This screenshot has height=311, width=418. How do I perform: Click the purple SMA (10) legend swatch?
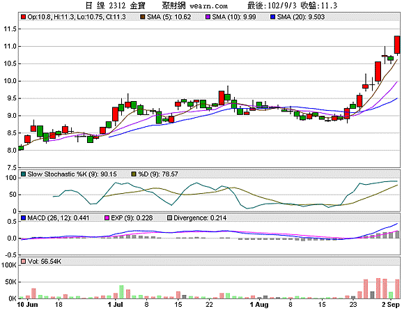(x=208, y=17)
